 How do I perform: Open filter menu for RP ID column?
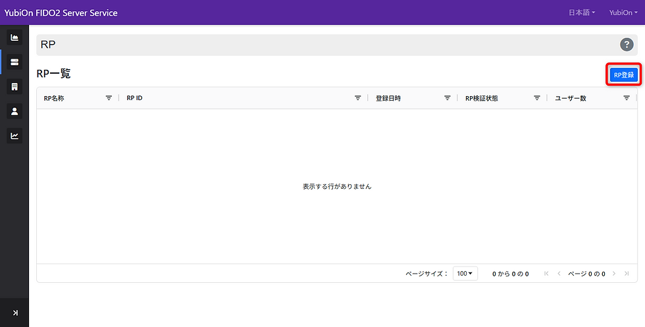click(x=358, y=98)
